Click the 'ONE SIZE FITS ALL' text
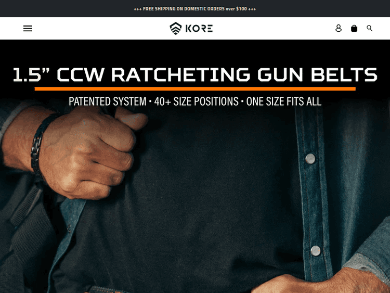The height and width of the screenshot is (293, 390). (284, 101)
